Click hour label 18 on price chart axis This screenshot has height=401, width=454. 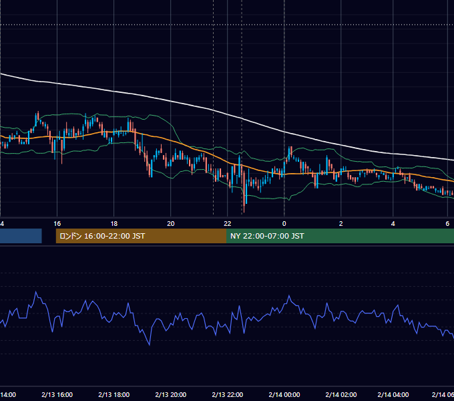tap(113, 224)
